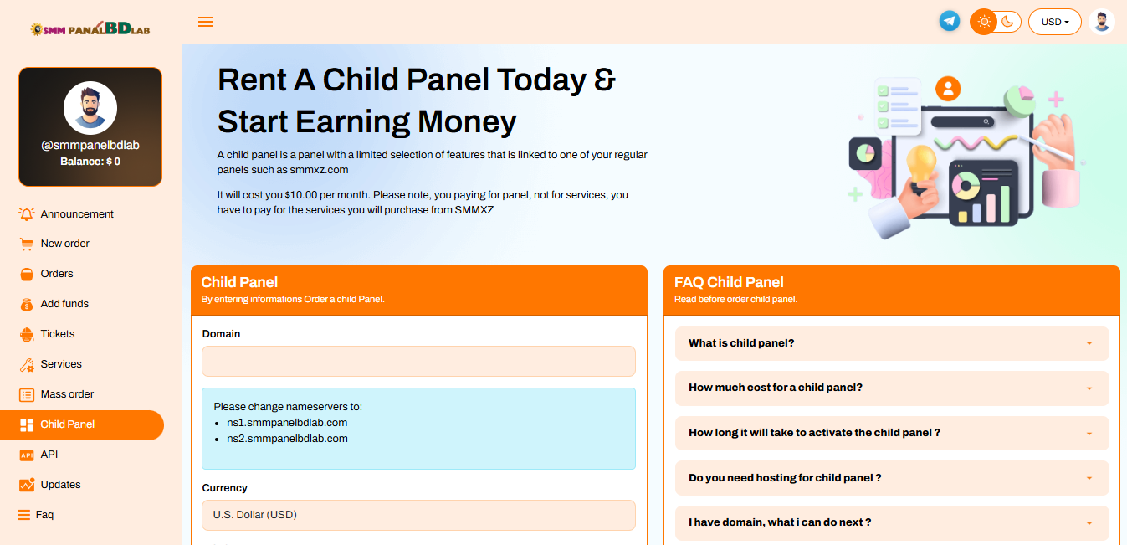1127x545 pixels.
Task: Click the Tickets support icon
Action: 27,334
